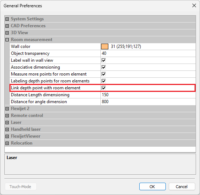200x195 pixels.
Task: Toggle Associative dimensioning checkbox
Action: (x=104, y=67)
